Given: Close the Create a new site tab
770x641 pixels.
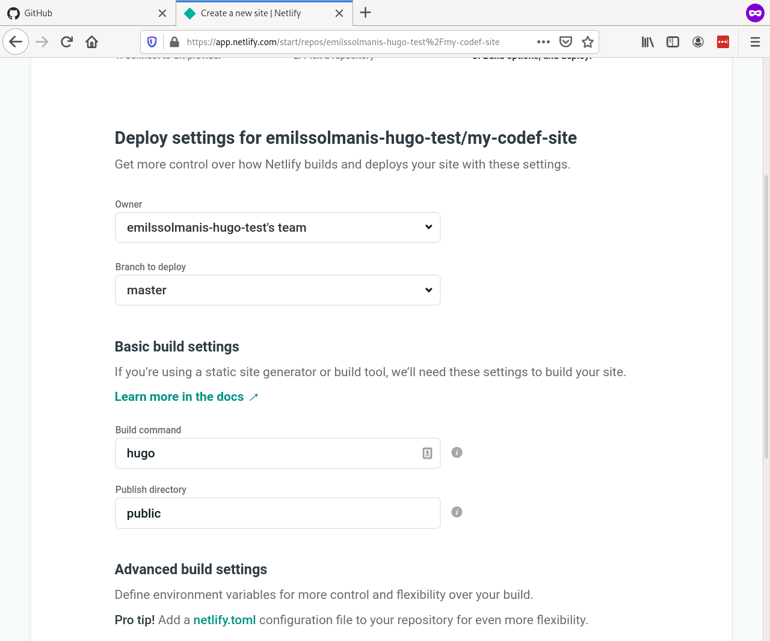Looking at the screenshot, I should pyautogui.click(x=339, y=13).
